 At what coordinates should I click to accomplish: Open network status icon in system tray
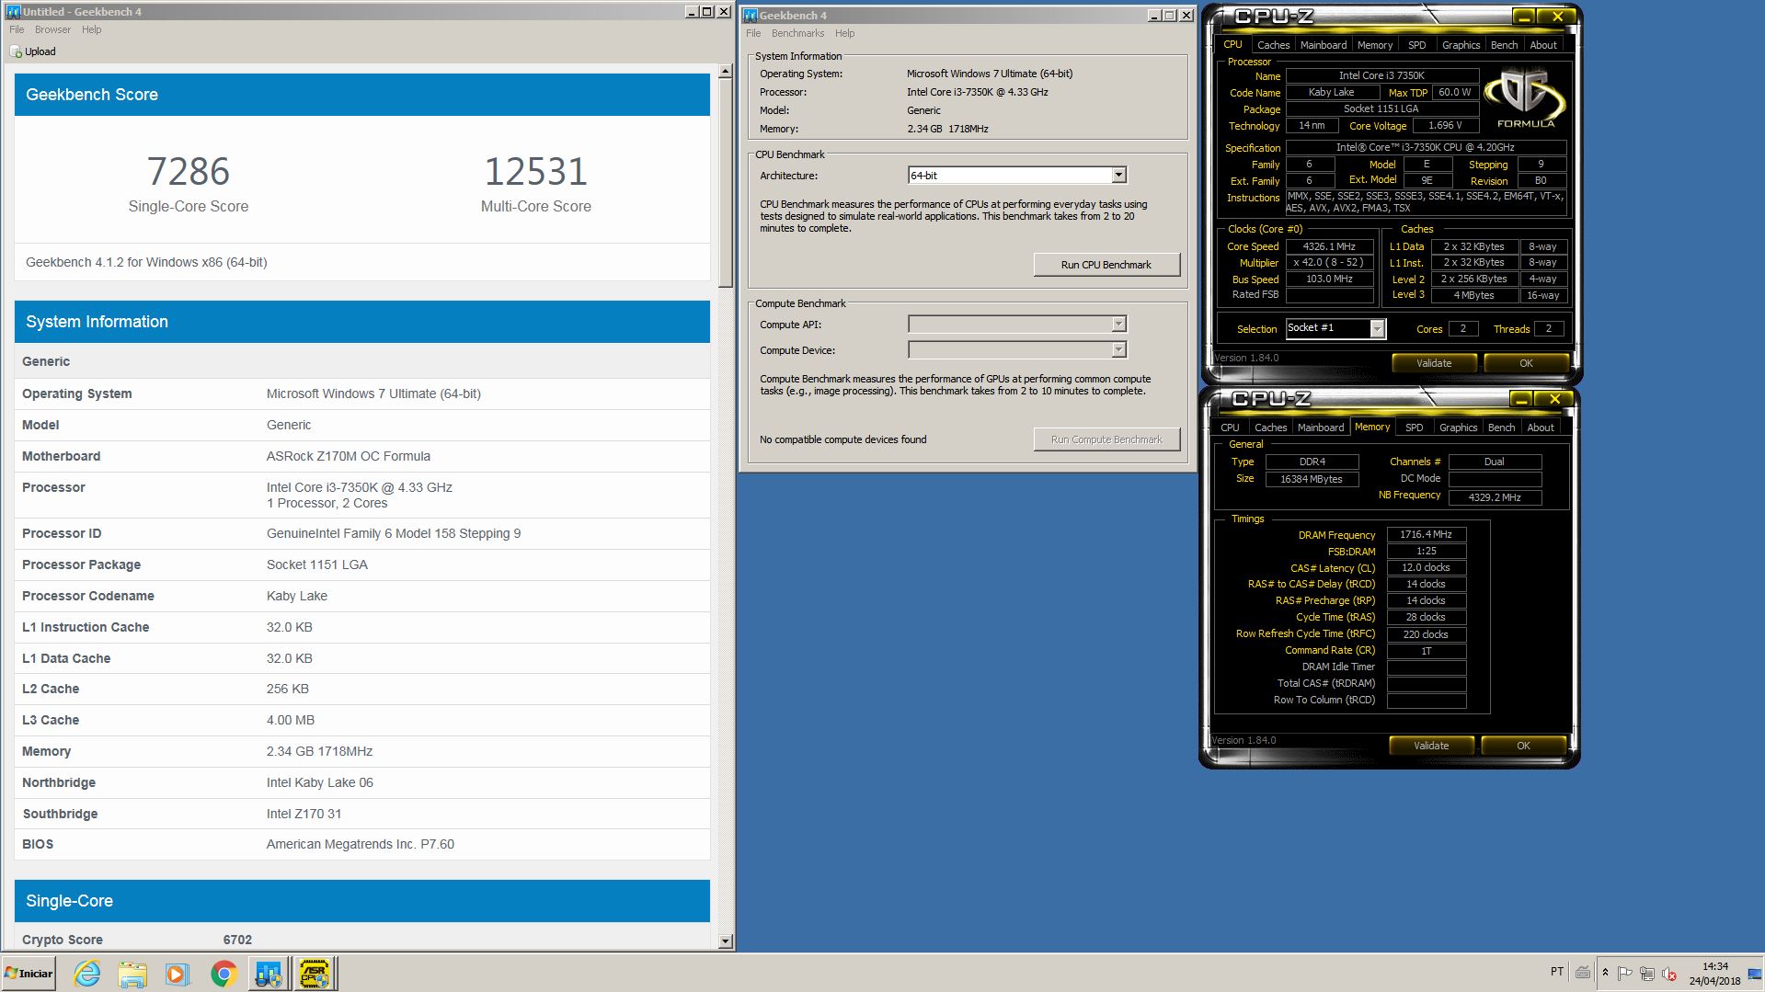click(x=1647, y=973)
